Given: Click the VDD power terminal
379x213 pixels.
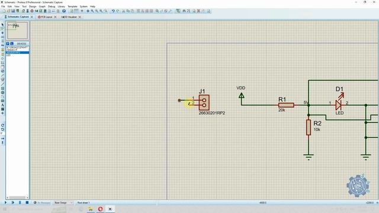Looking at the screenshot, I should point(241,96).
